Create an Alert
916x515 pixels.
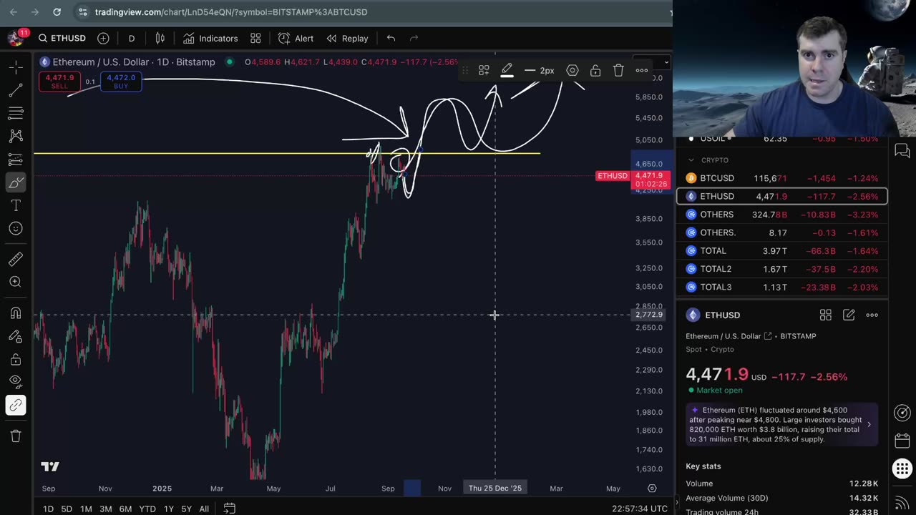pos(296,39)
